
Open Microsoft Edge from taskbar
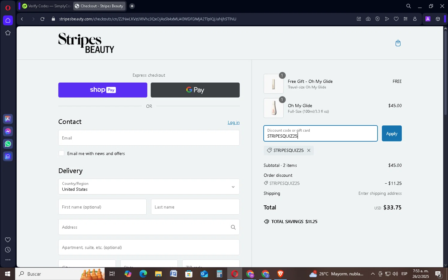[143, 274]
